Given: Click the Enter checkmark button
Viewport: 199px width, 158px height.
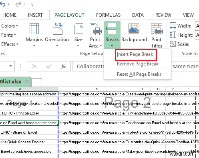Looking at the screenshot, I should [x=49, y=66].
